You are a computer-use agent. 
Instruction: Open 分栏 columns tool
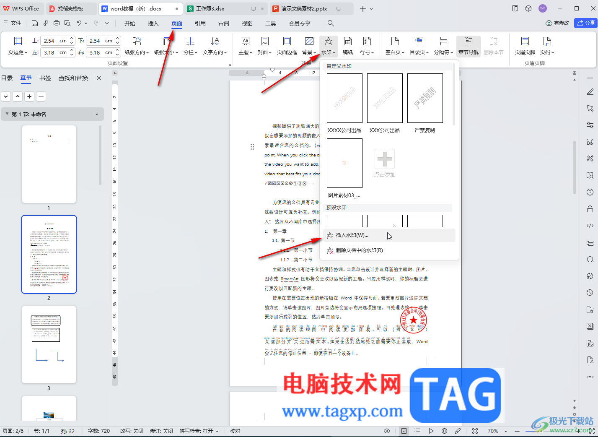click(190, 46)
